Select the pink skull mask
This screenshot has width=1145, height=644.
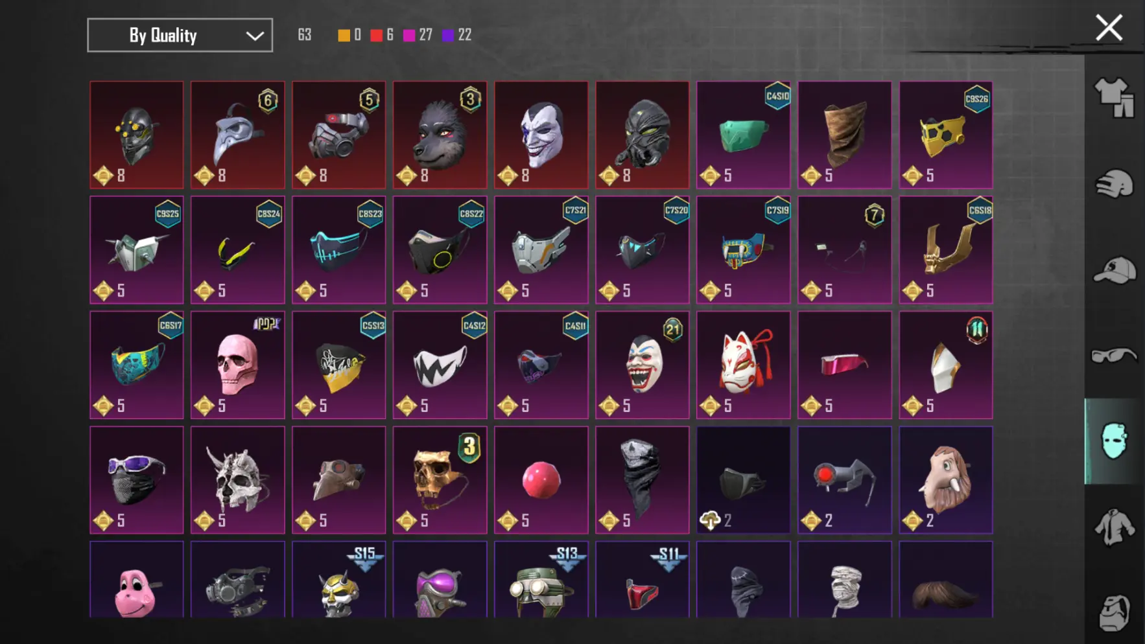pos(238,365)
